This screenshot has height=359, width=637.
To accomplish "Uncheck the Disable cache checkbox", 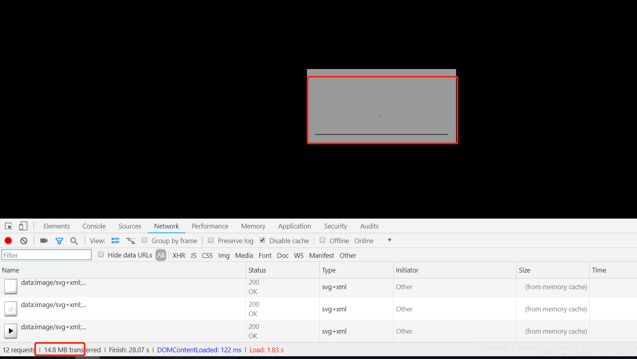I will [262, 240].
